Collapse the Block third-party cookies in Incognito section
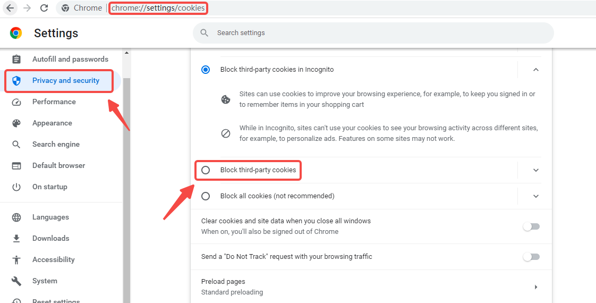 [535, 70]
